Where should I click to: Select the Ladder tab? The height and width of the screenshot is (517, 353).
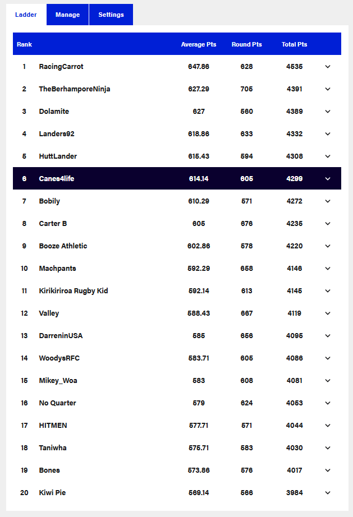coord(26,15)
